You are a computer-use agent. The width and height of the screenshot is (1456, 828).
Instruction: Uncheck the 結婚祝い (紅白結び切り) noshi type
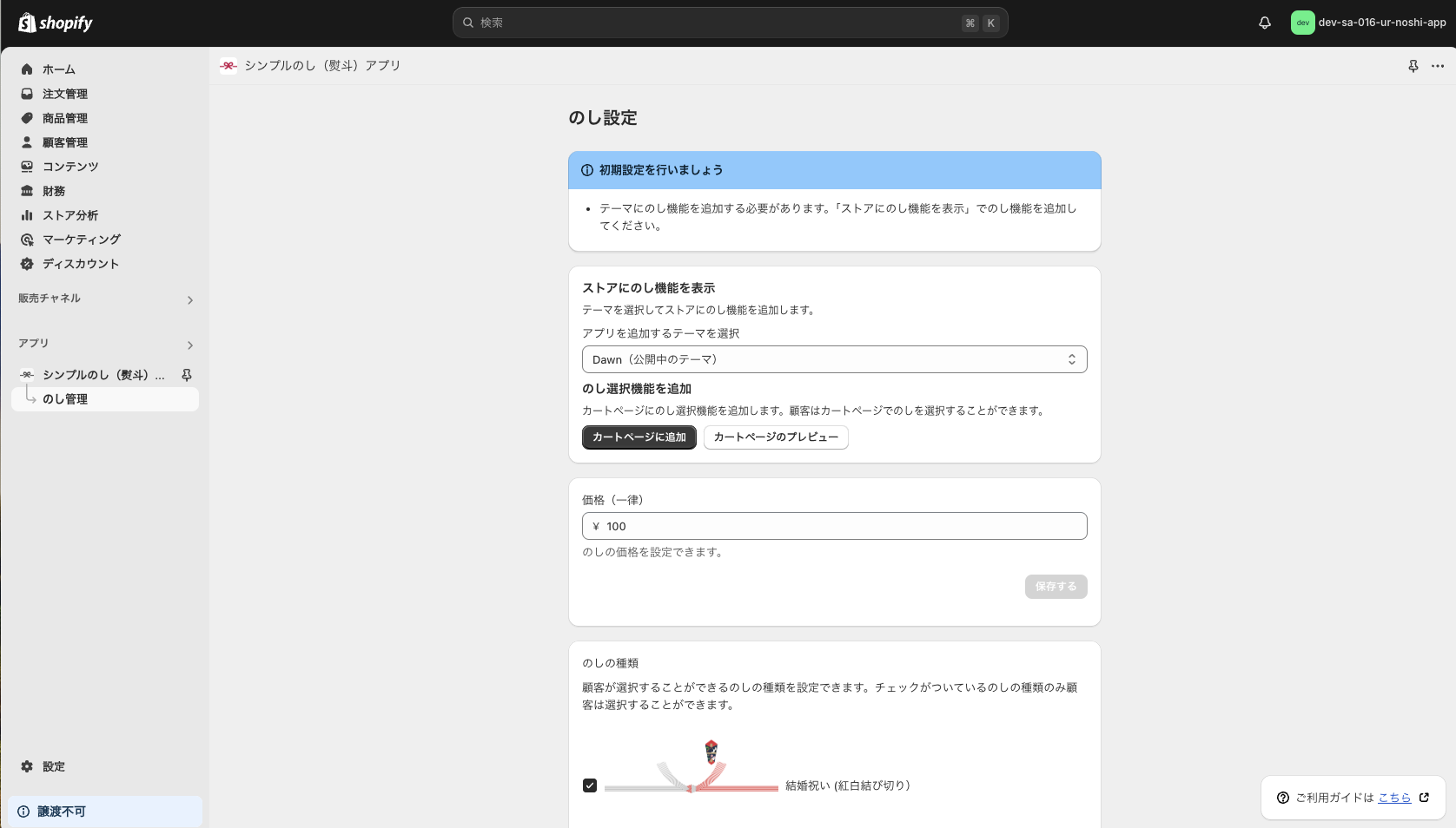(590, 785)
